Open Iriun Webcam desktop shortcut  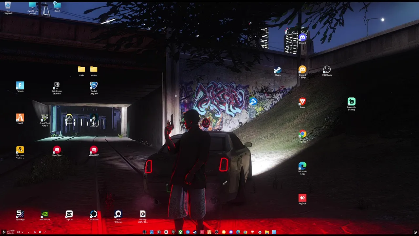tap(118, 217)
